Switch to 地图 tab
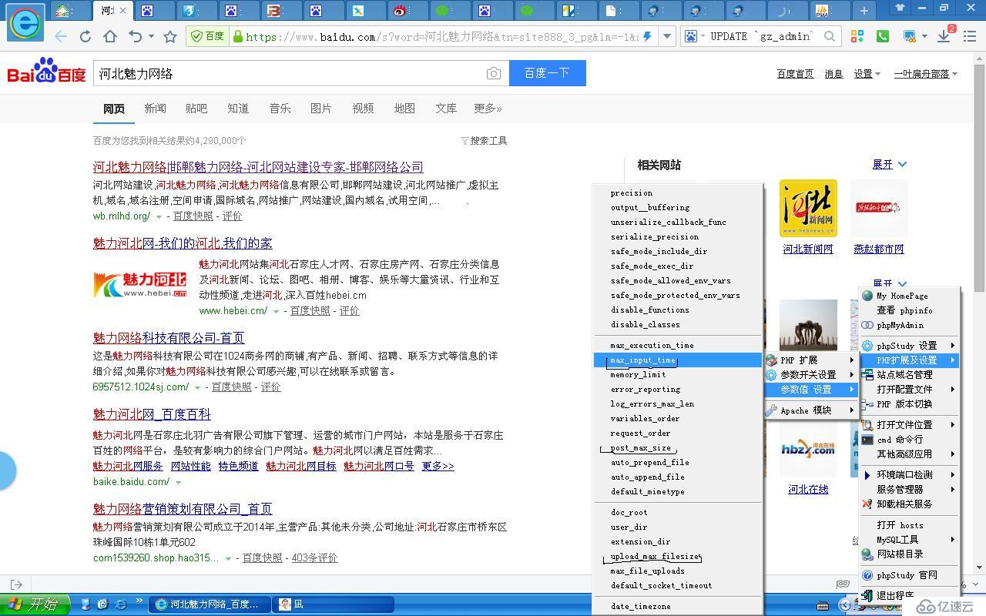This screenshot has width=986, height=616. [404, 109]
